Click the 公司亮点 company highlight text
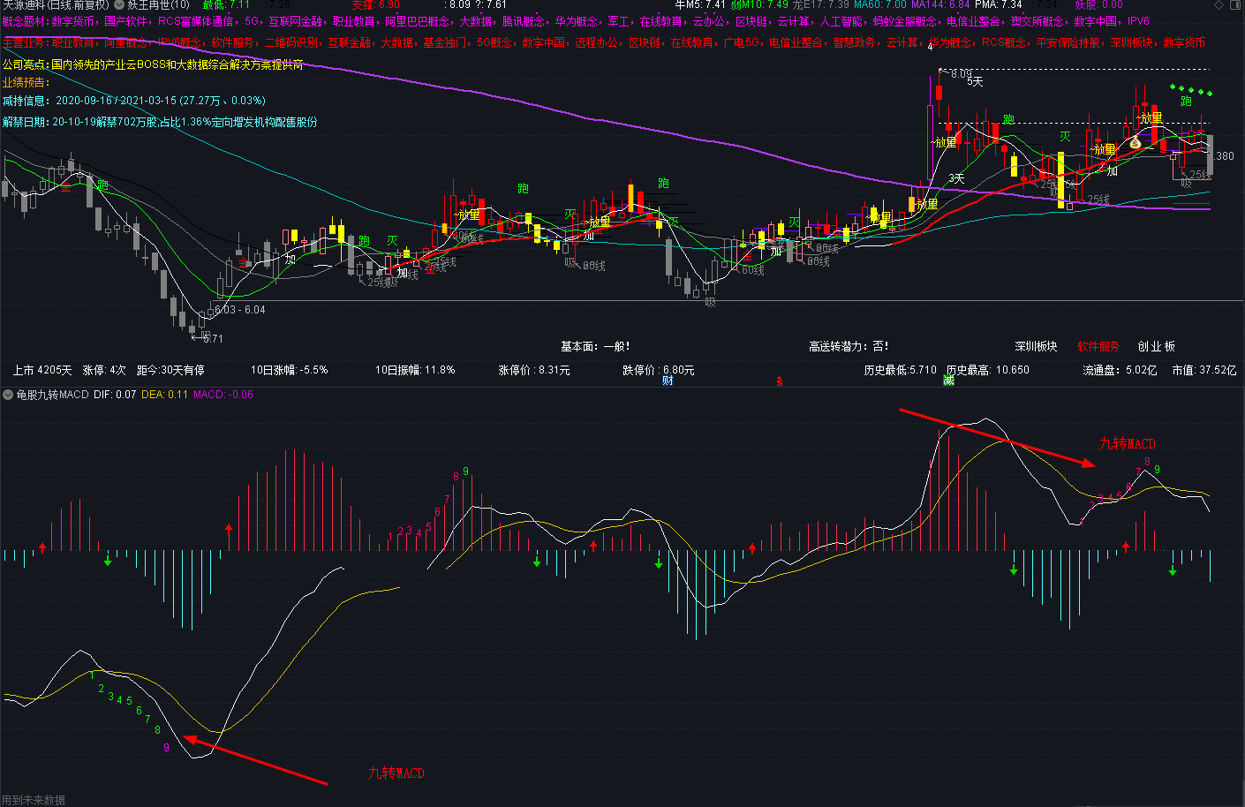 pyautogui.click(x=153, y=64)
